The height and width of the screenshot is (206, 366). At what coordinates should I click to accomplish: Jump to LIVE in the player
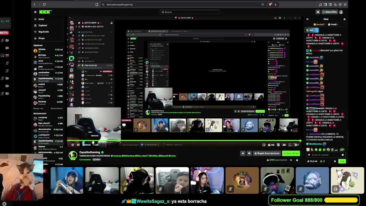[96, 145]
